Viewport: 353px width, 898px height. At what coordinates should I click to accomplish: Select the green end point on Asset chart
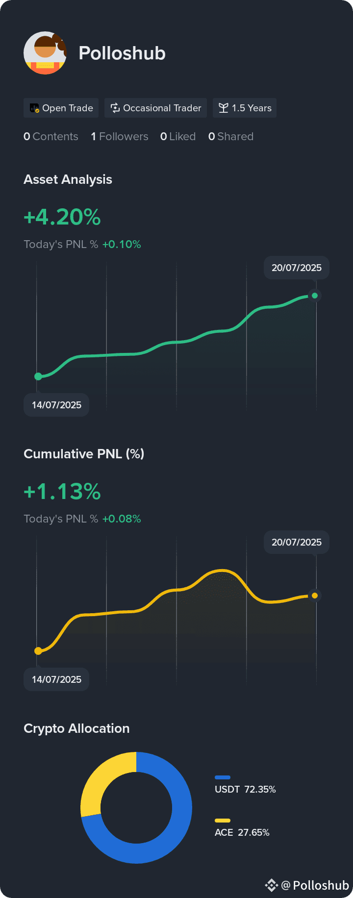(x=315, y=296)
